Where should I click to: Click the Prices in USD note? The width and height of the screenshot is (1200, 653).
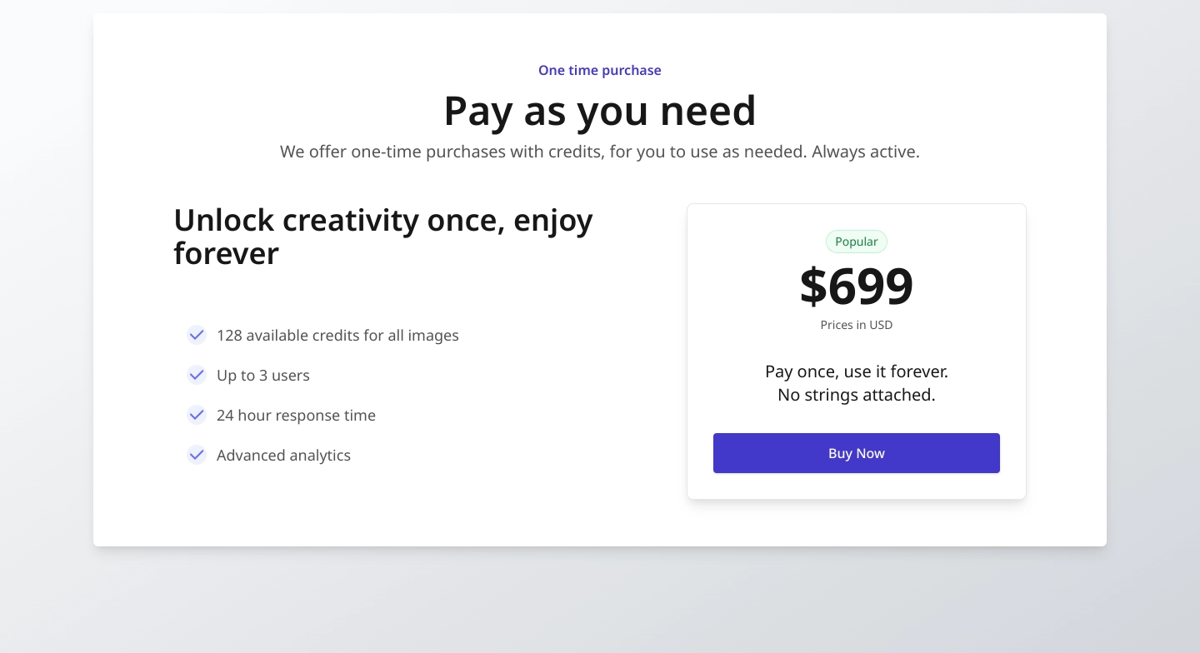(x=856, y=325)
